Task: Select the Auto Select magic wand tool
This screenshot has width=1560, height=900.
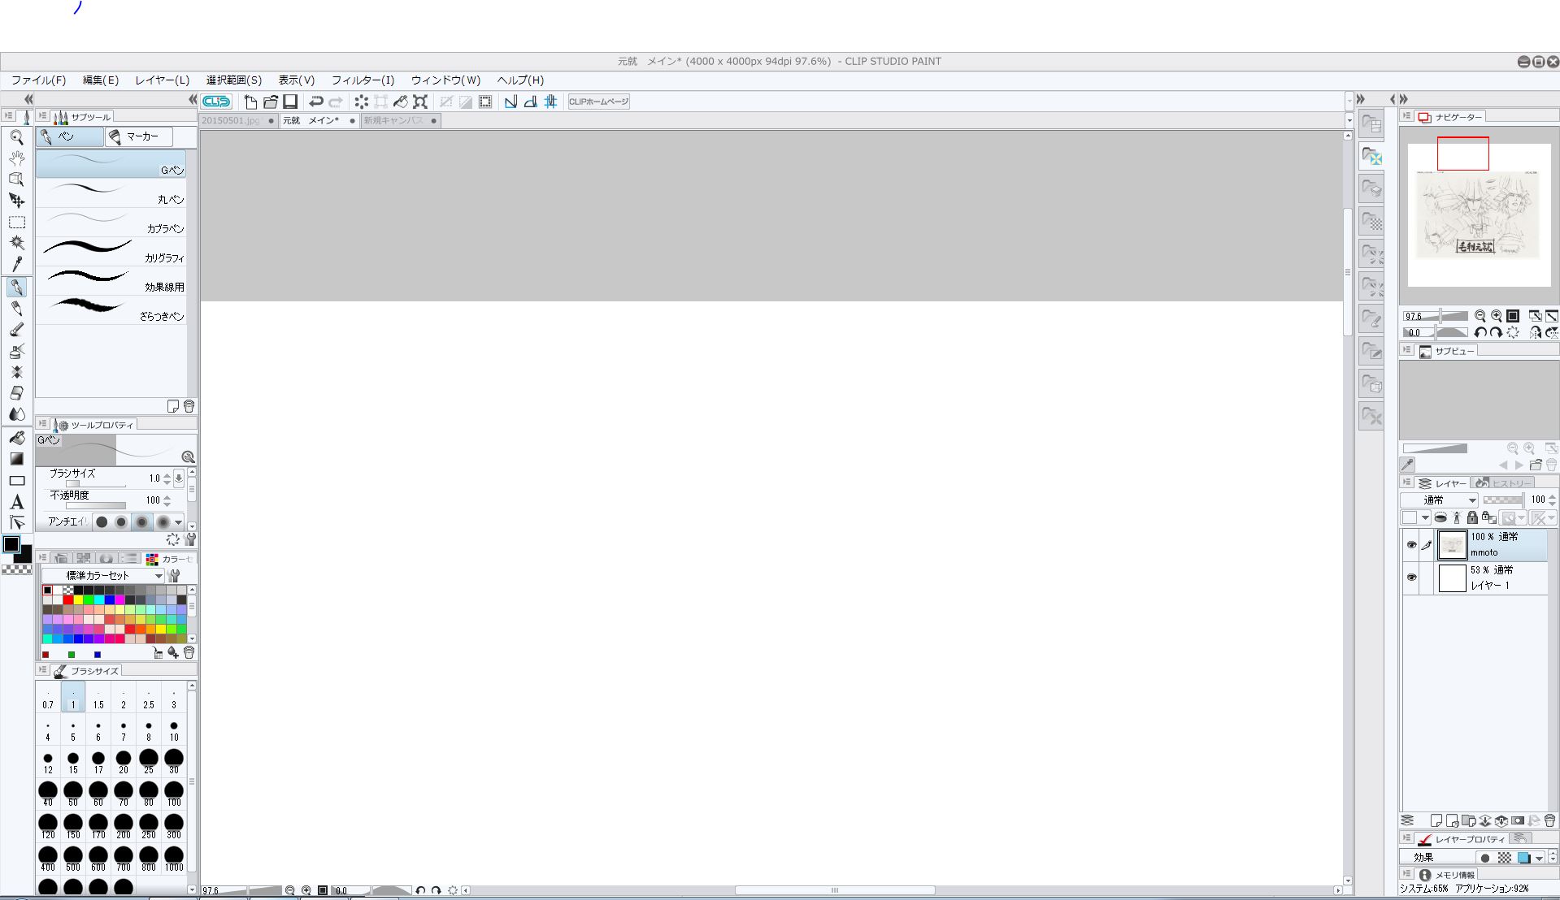Action: coord(16,243)
